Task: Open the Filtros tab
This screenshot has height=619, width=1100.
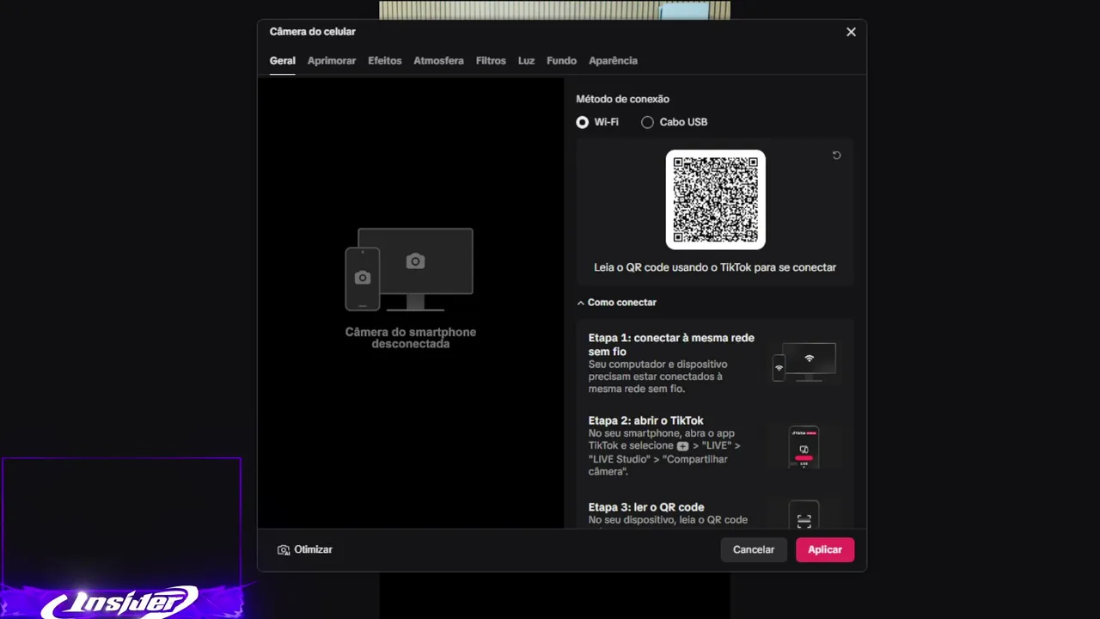Action: tap(491, 61)
